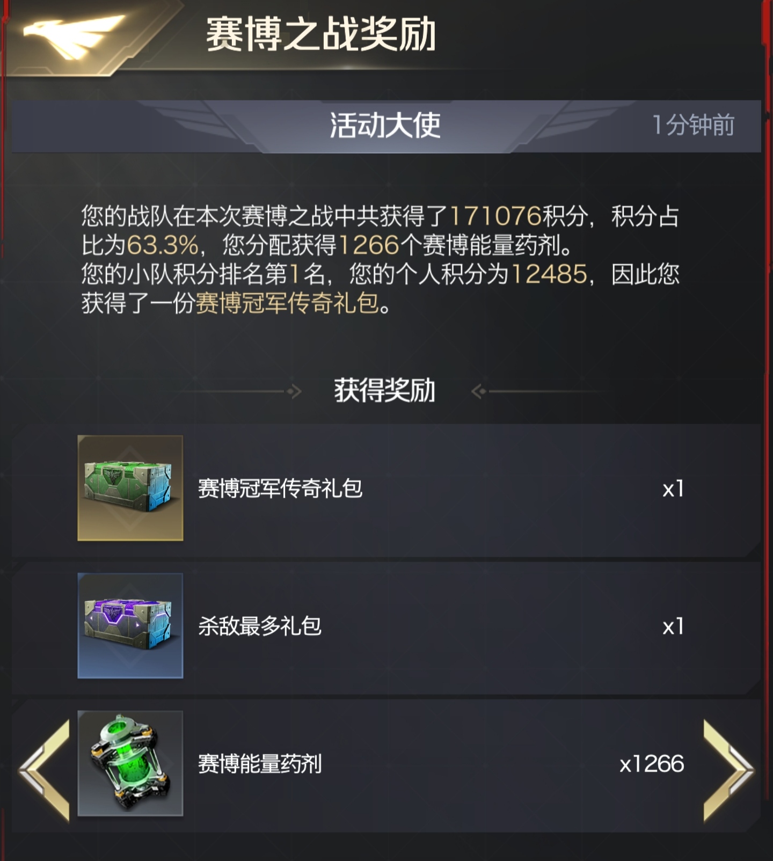Click the 活动大使 sender banner
Viewport: 773px width, 861px height.
tap(385, 126)
